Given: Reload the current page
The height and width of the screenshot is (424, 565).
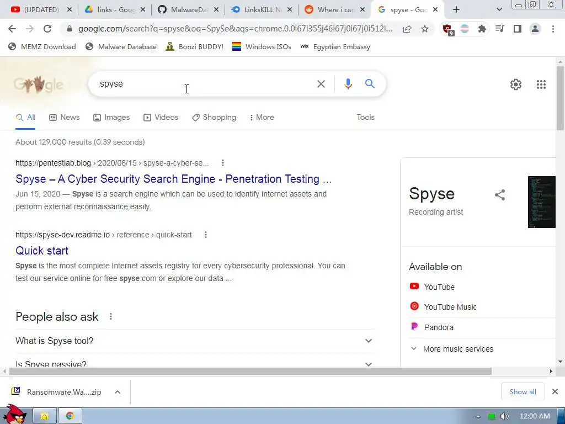Looking at the screenshot, I should (47, 29).
